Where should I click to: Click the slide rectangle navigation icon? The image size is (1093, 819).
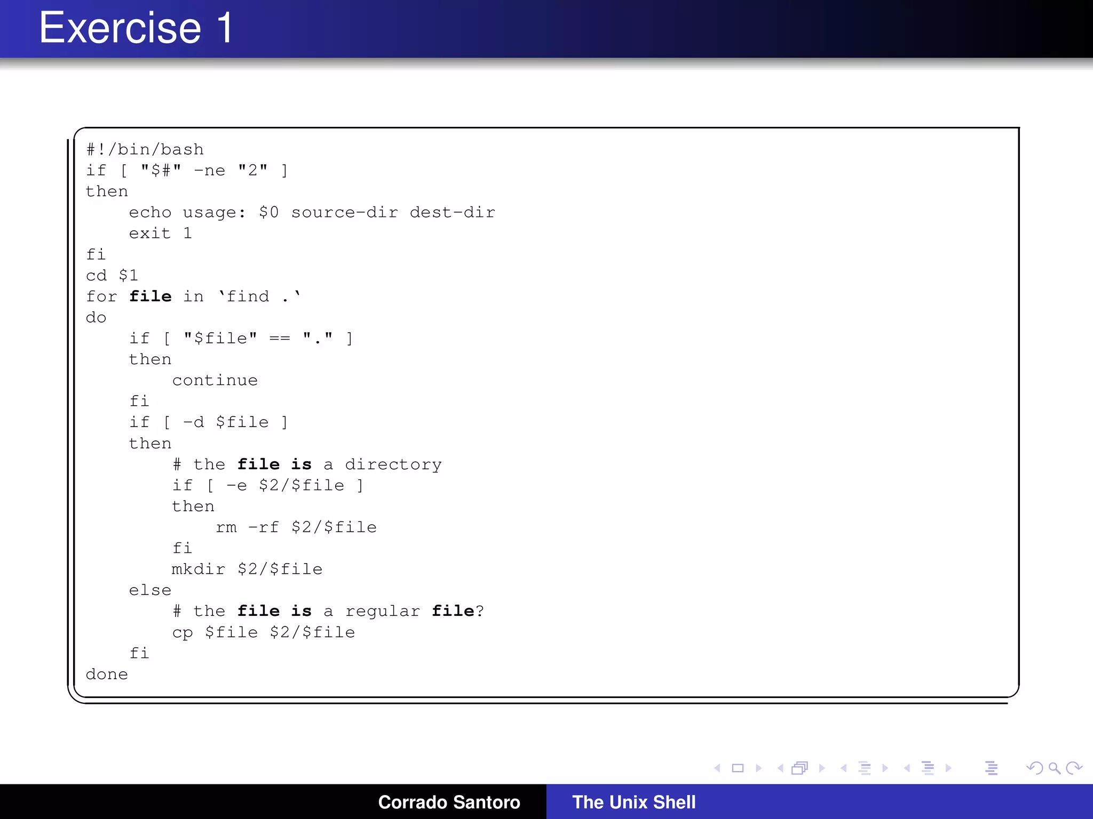[738, 768]
